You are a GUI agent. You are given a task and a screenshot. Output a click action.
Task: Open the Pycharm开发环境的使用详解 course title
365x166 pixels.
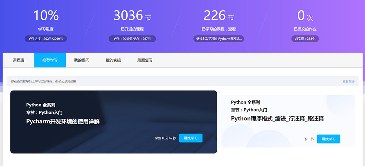click(x=63, y=122)
